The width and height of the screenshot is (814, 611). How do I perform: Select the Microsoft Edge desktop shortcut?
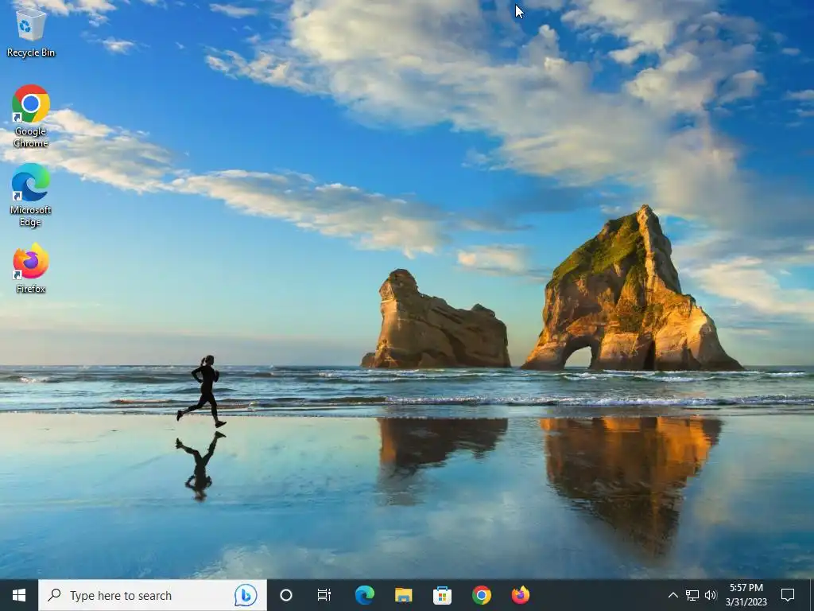point(31,196)
